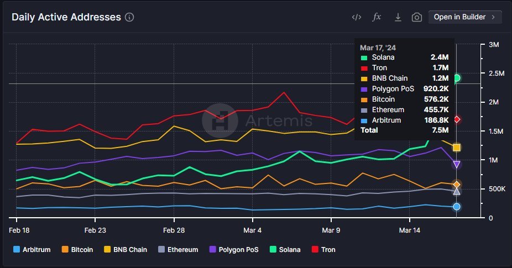
Task: Click the Mar 14 axis label
Action: (x=410, y=230)
